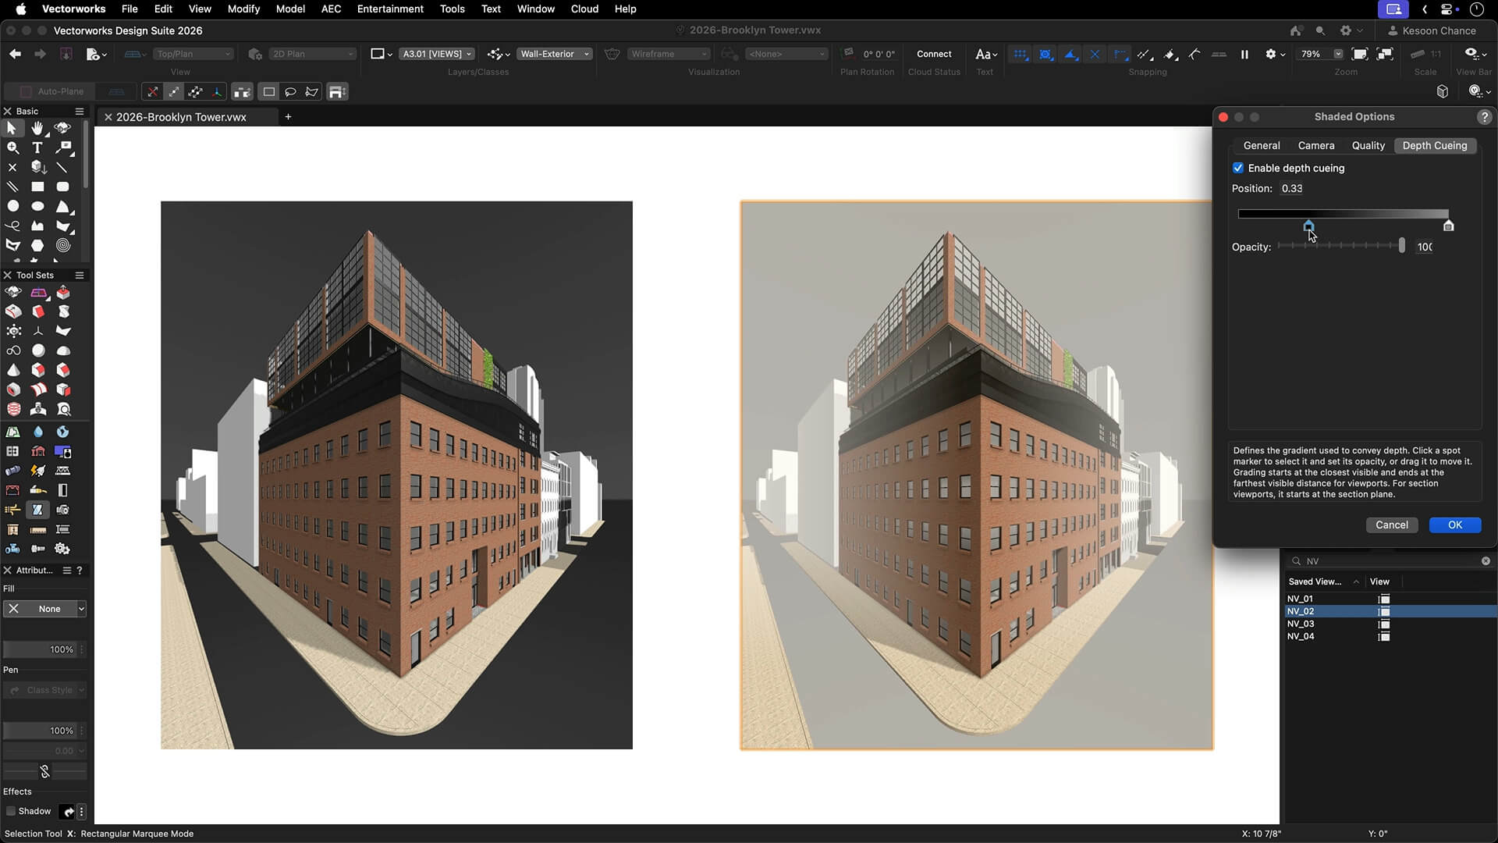Toggle Snap to Grid in Snapping set

coord(1021,54)
